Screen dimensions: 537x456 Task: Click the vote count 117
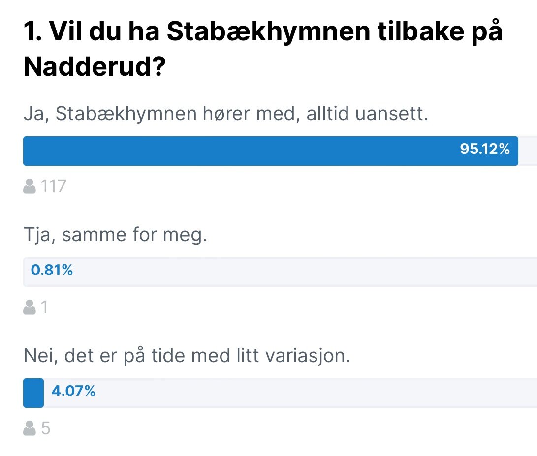(x=54, y=186)
